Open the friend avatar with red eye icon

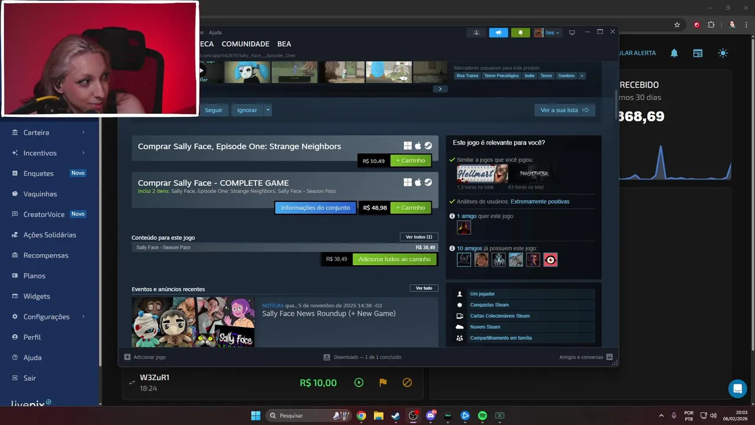click(x=550, y=260)
